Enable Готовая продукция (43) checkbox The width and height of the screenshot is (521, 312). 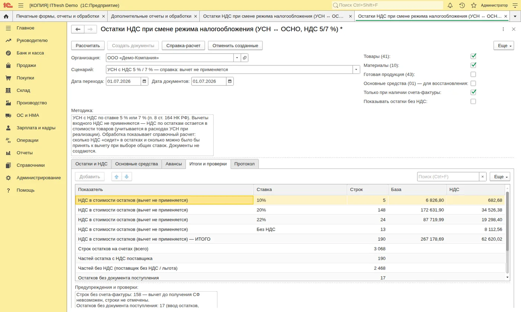[473, 74]
